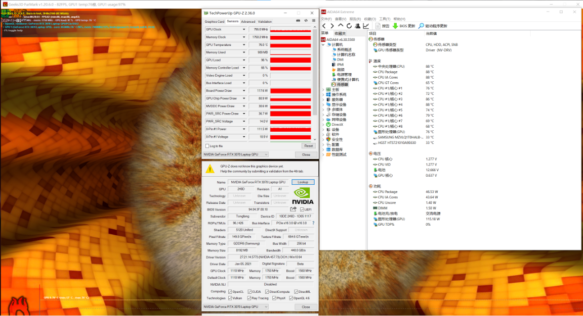583x316 pixels.
Task: Expand the 操作系统 tree node
Action: coord(323,94)
